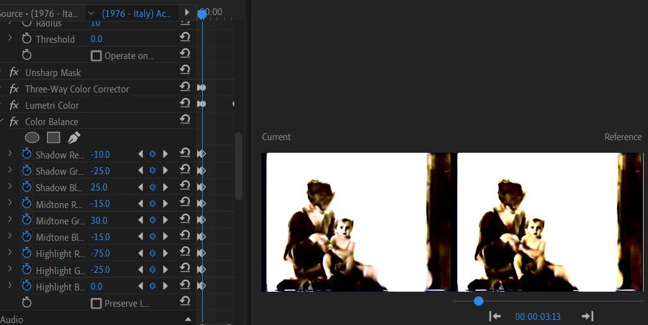The image size is (648, 325).
Task: Go to previous keyframe for Shadow Green
Action: [140, 170]
